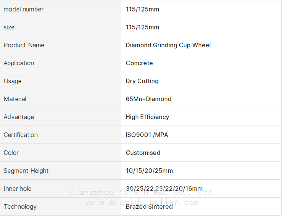Click the 'Material' label cell
This screenshot has height=216, width=282.
[15, 99]
